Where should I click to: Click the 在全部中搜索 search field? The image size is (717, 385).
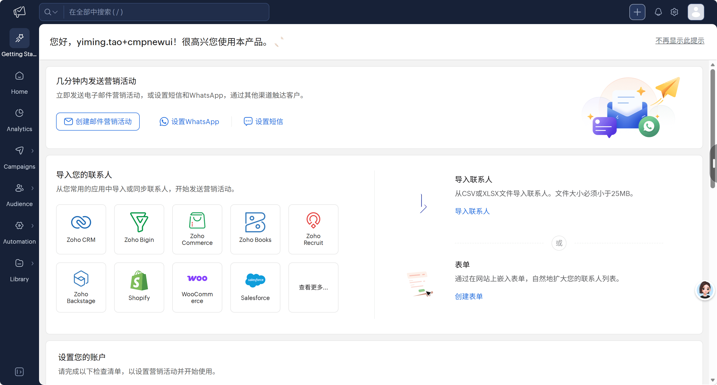[166, 12]
